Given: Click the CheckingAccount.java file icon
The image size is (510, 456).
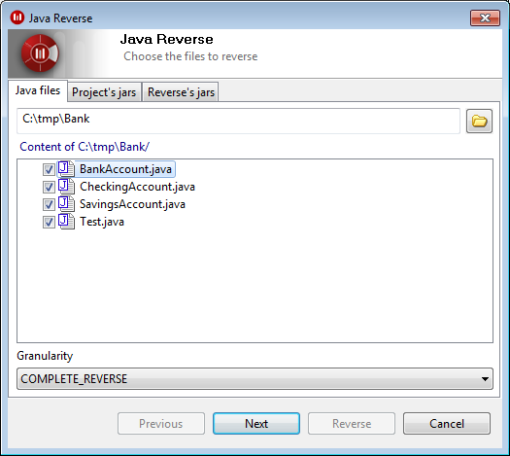Looking at the screenshot, I should point(66,187).
